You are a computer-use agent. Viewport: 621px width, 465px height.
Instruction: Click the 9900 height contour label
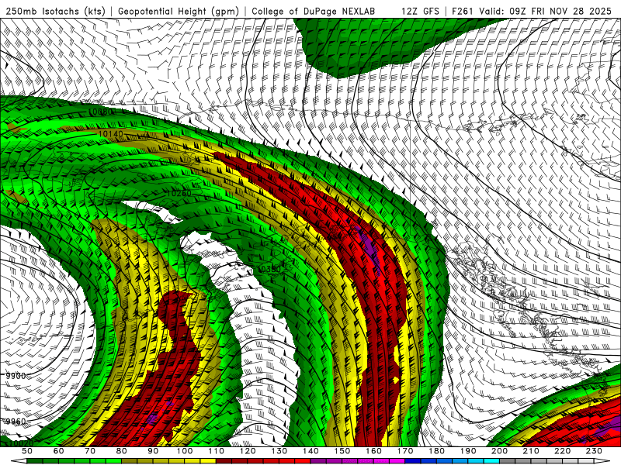point(16,376)
